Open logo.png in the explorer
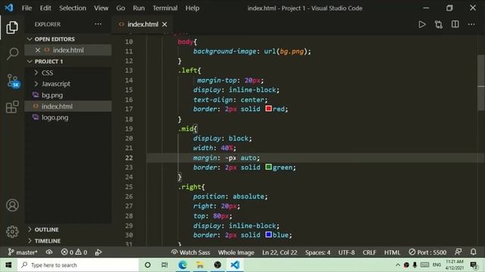The height and width of the screenshot is (272, 485). [x=68, y=117]
